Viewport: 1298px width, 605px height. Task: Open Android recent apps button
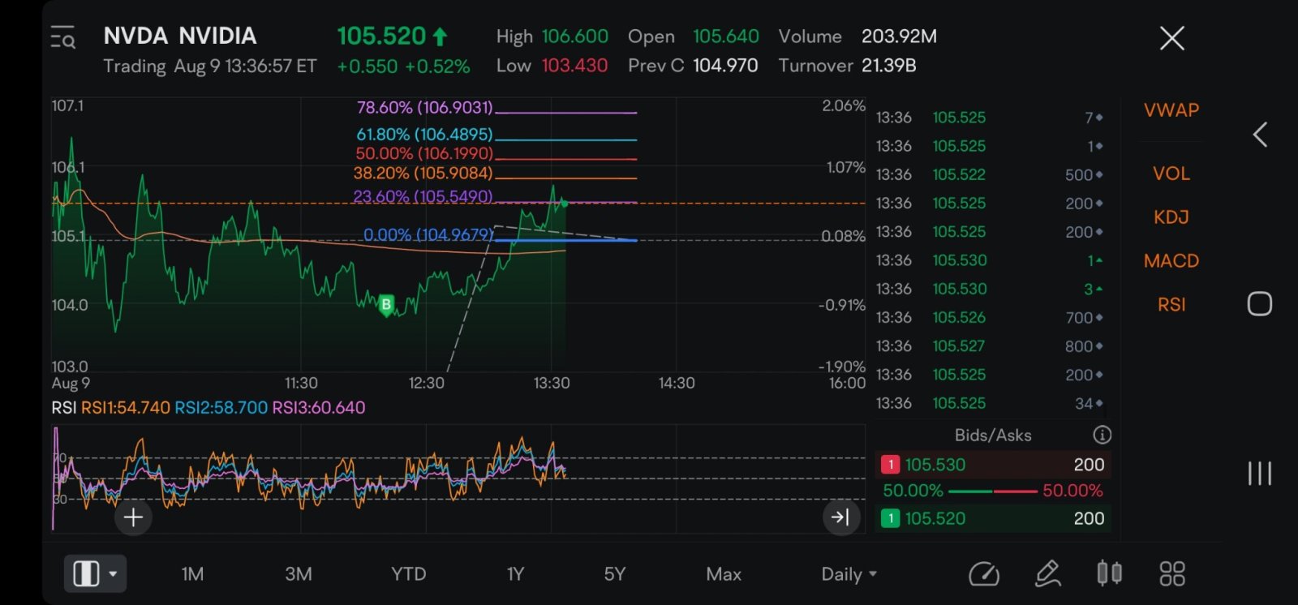(1259, 473)
